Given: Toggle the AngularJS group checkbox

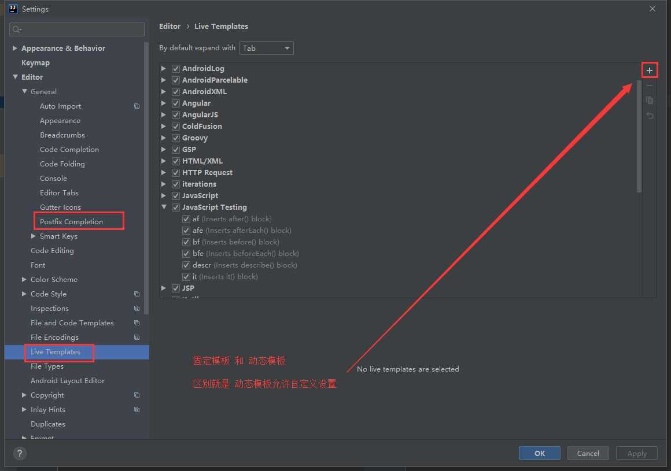Looking at the screenshot, I should click(176, 115).
